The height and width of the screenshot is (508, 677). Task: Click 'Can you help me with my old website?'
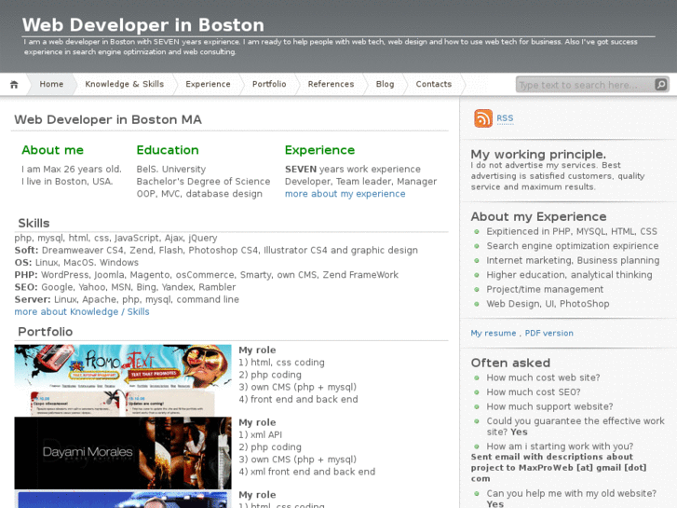(571, 494)
